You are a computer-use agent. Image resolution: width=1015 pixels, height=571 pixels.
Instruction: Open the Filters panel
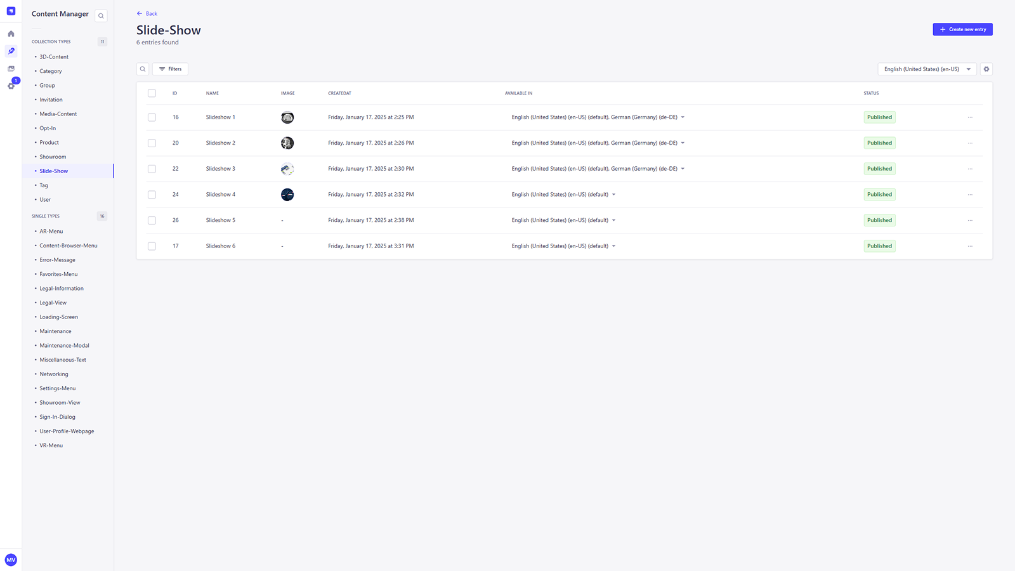pos(170,69)
